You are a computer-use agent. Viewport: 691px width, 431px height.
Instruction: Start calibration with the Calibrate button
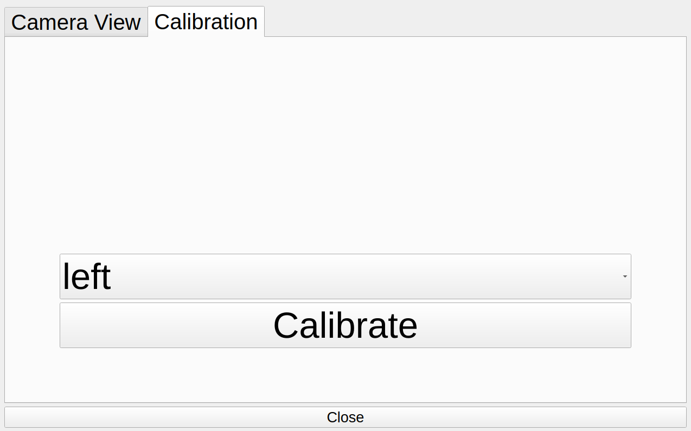point(345,325)
